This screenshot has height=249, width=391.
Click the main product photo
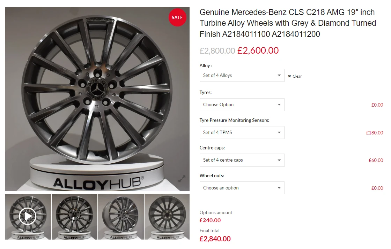[97, 99]
